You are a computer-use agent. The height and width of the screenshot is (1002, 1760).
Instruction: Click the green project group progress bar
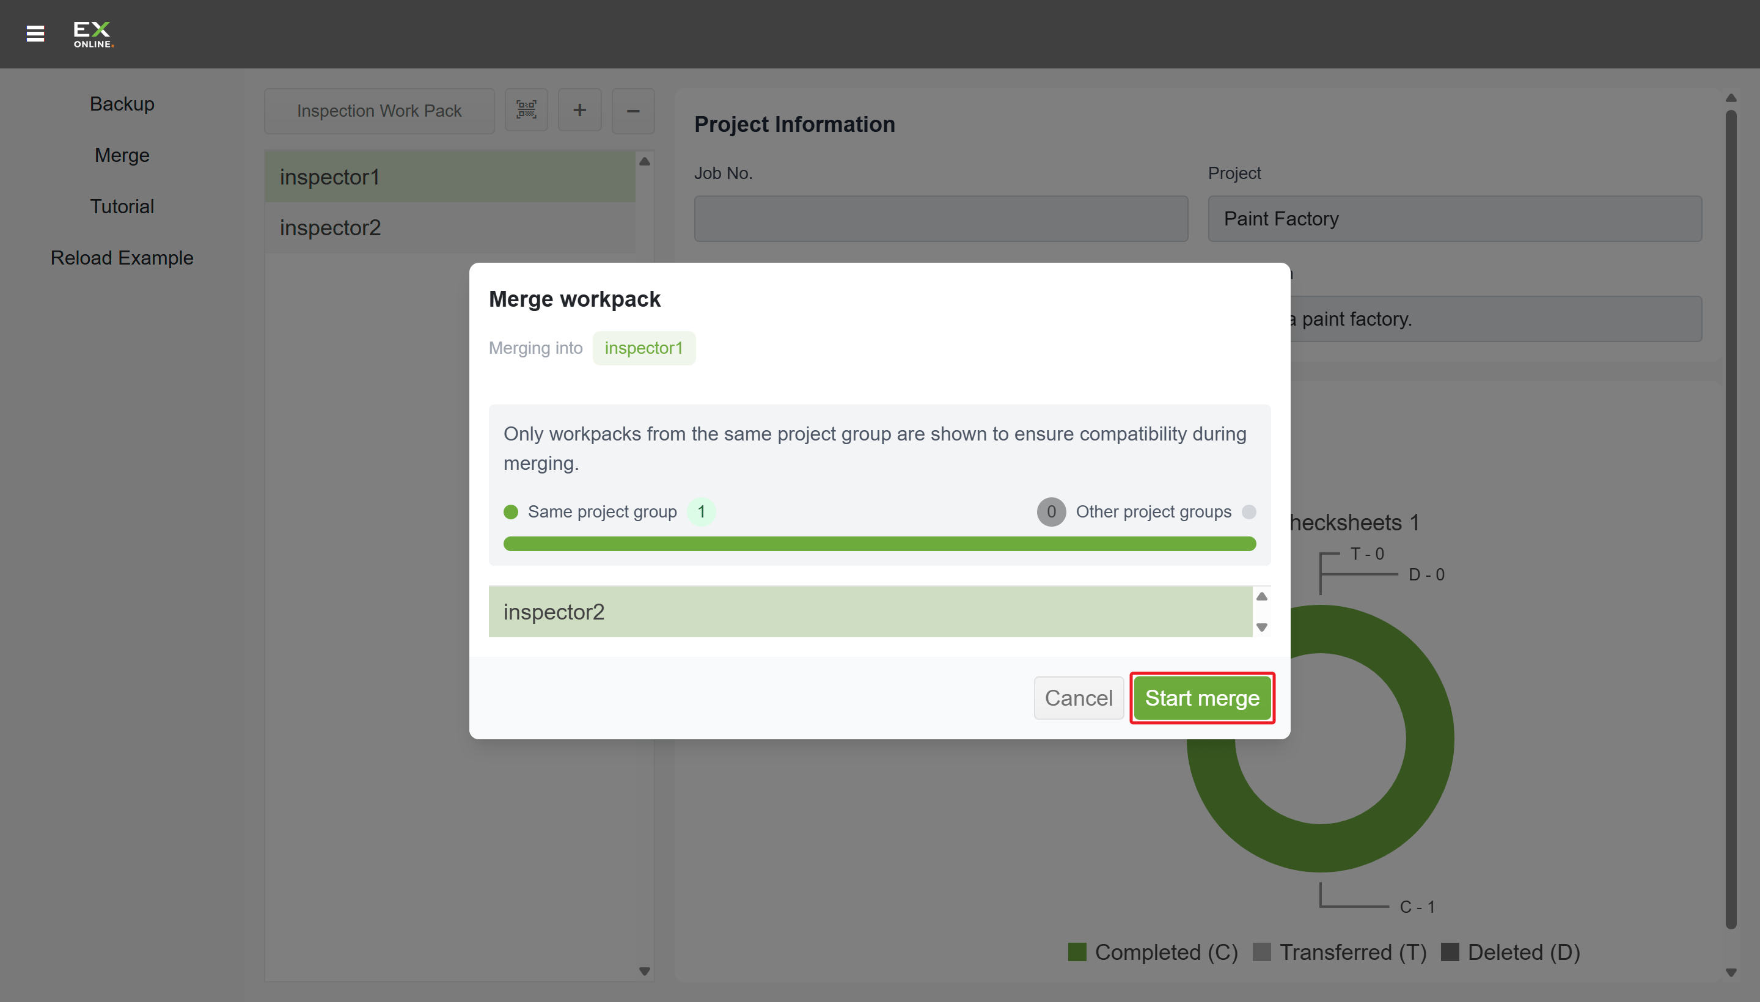point(879,544)
